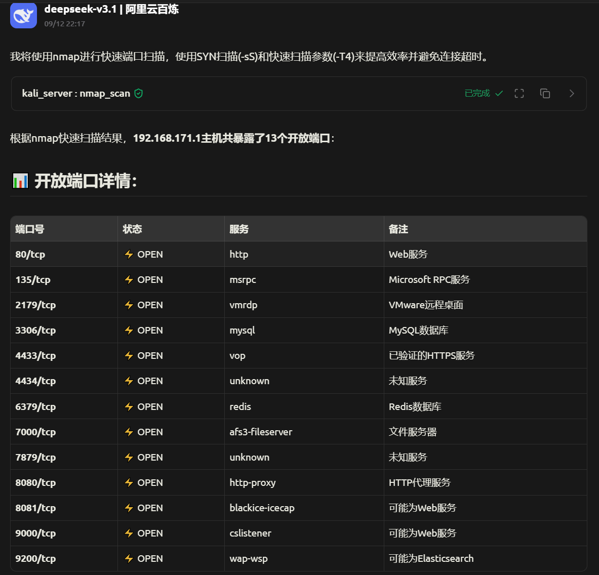Click the fullscreen expand icon on tool card
Screen dimensions: 599x575
click(x=519, y=94)
